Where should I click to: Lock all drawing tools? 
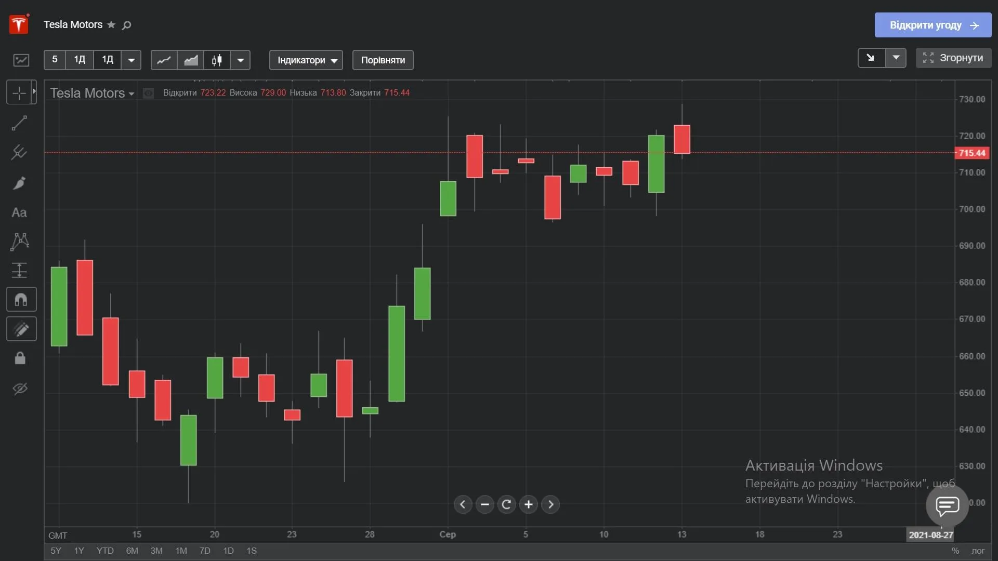20,358
